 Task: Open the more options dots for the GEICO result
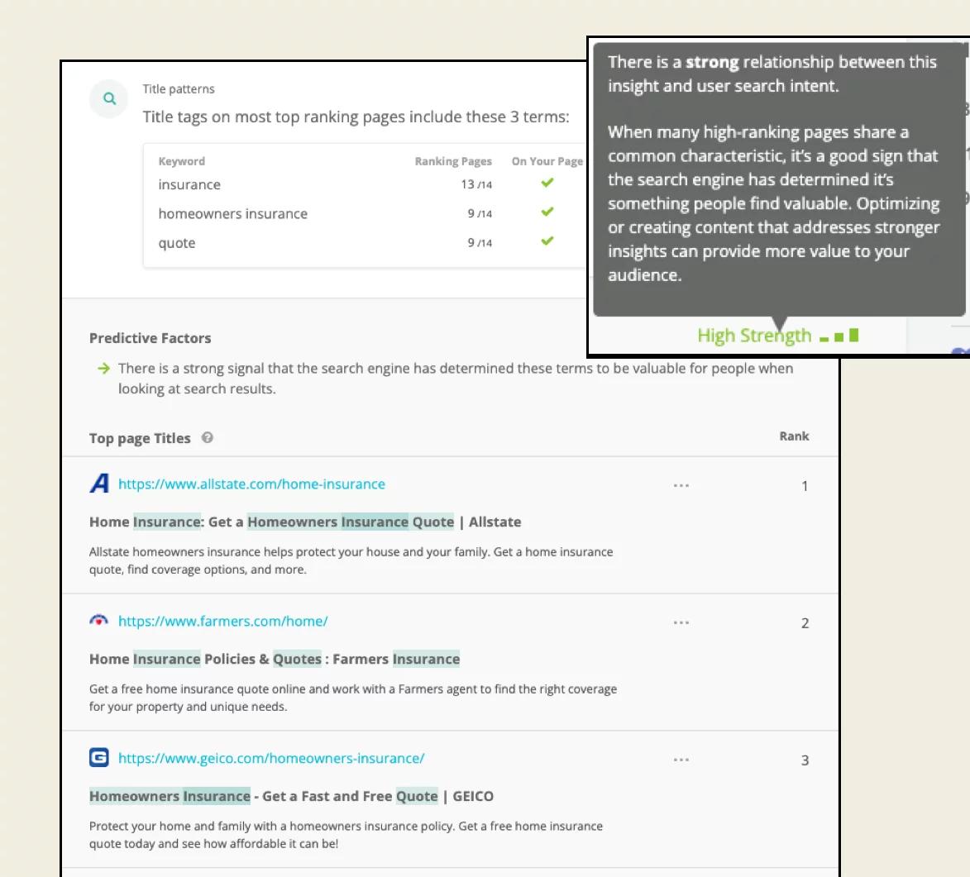681,760
